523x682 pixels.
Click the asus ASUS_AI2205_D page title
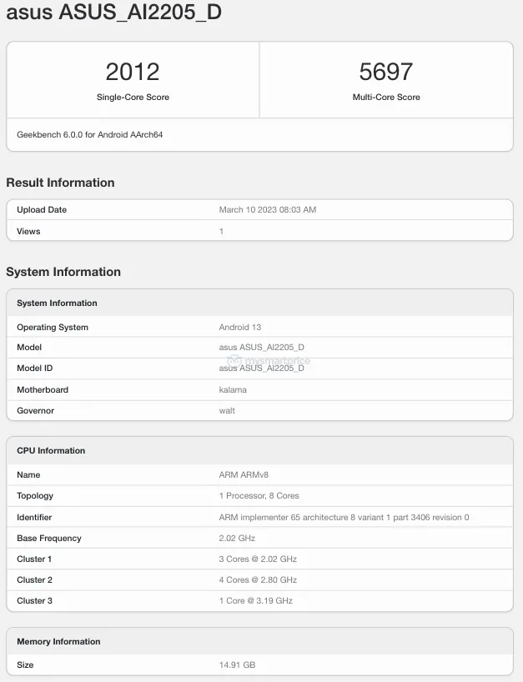tap(114, 13)
